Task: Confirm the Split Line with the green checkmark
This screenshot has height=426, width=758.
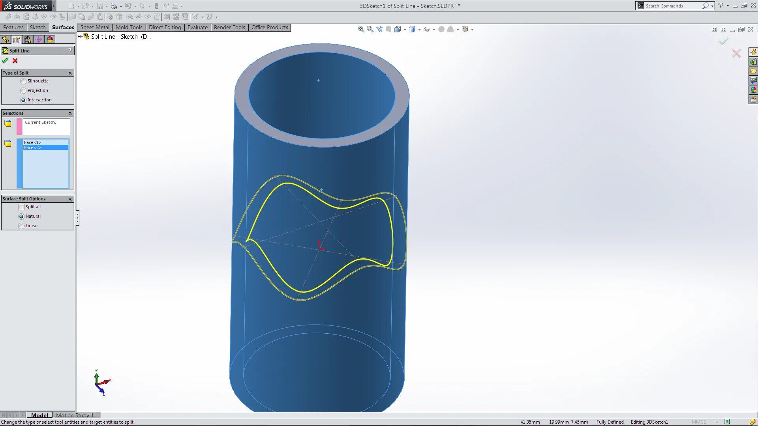Action: coord(5,61)
